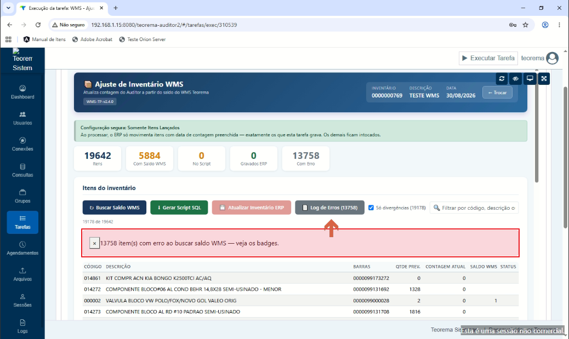Open Logs in the sidebar
Viewport: 569px width, 339px height.
click(22, 326)
